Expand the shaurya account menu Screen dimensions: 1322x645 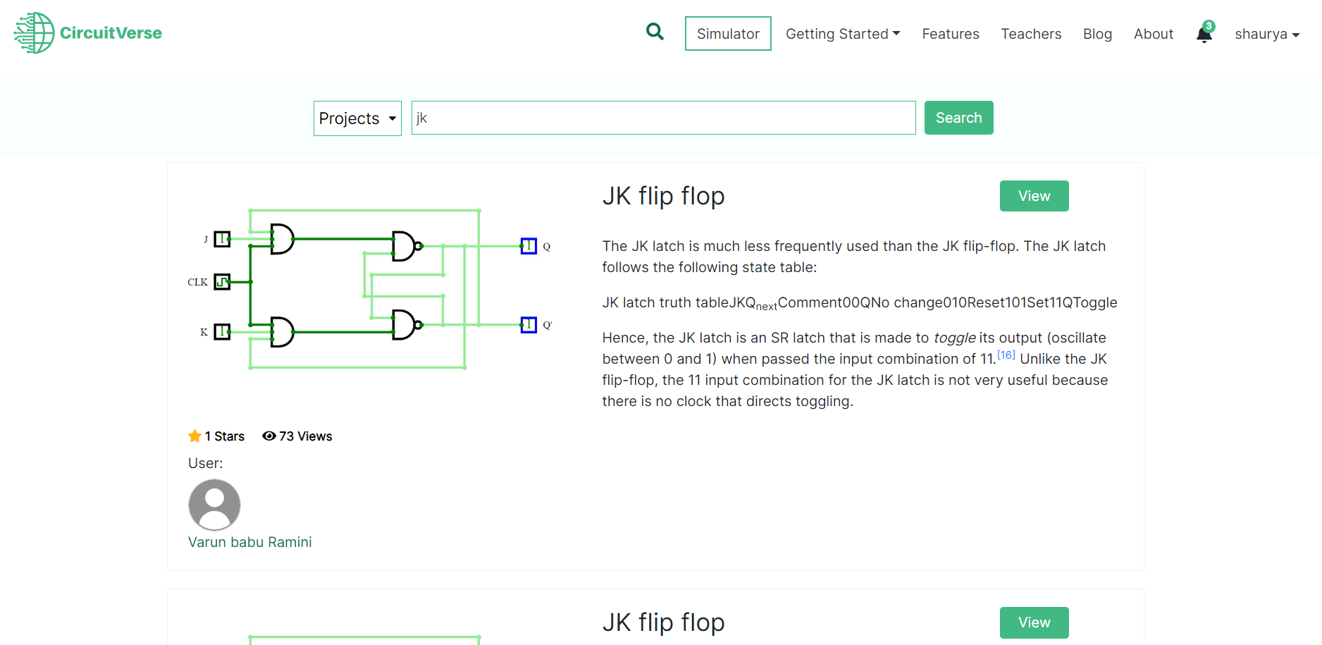[x=1266, y=34]
